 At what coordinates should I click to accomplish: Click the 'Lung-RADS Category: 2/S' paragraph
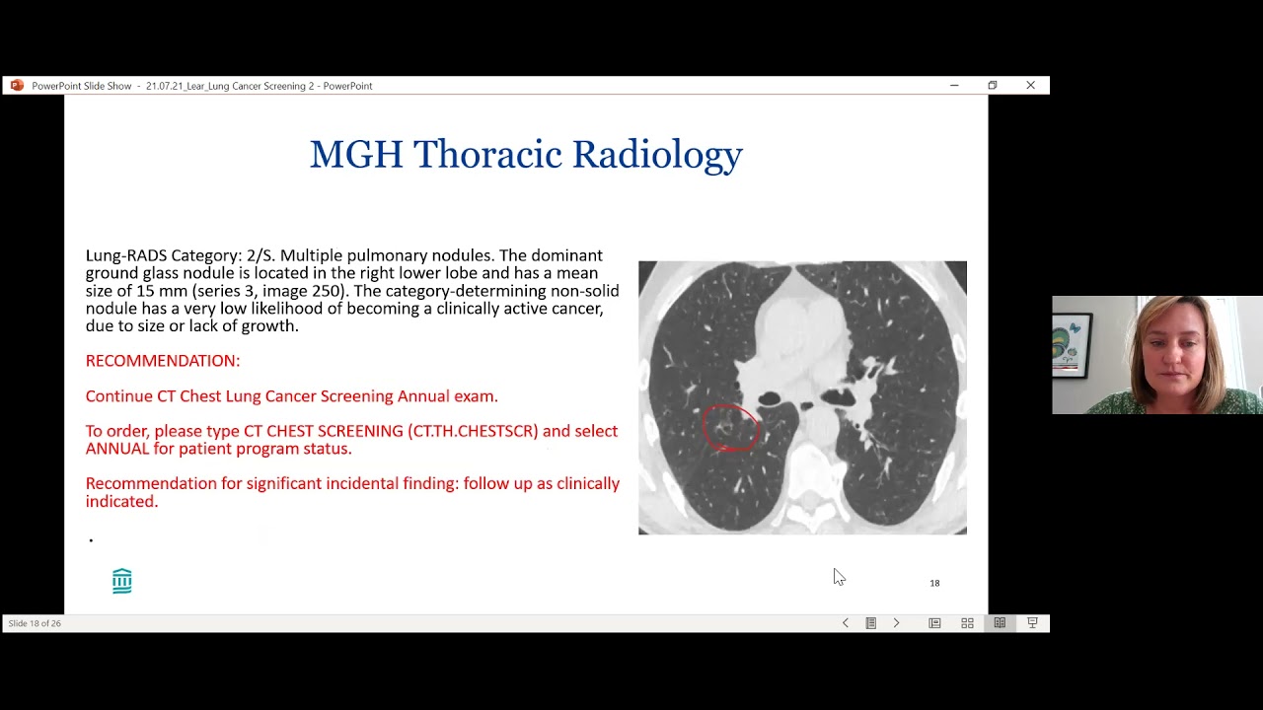(352, 290)
